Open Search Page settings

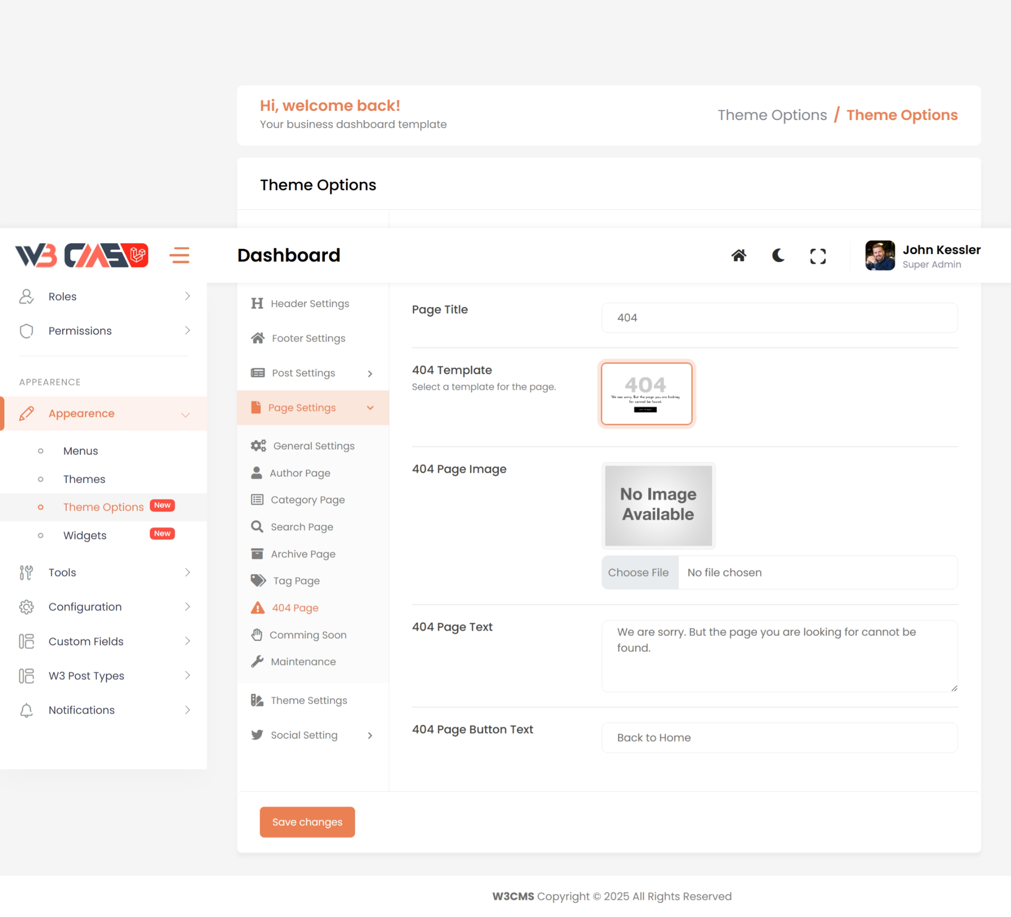[x=302, y=526]
